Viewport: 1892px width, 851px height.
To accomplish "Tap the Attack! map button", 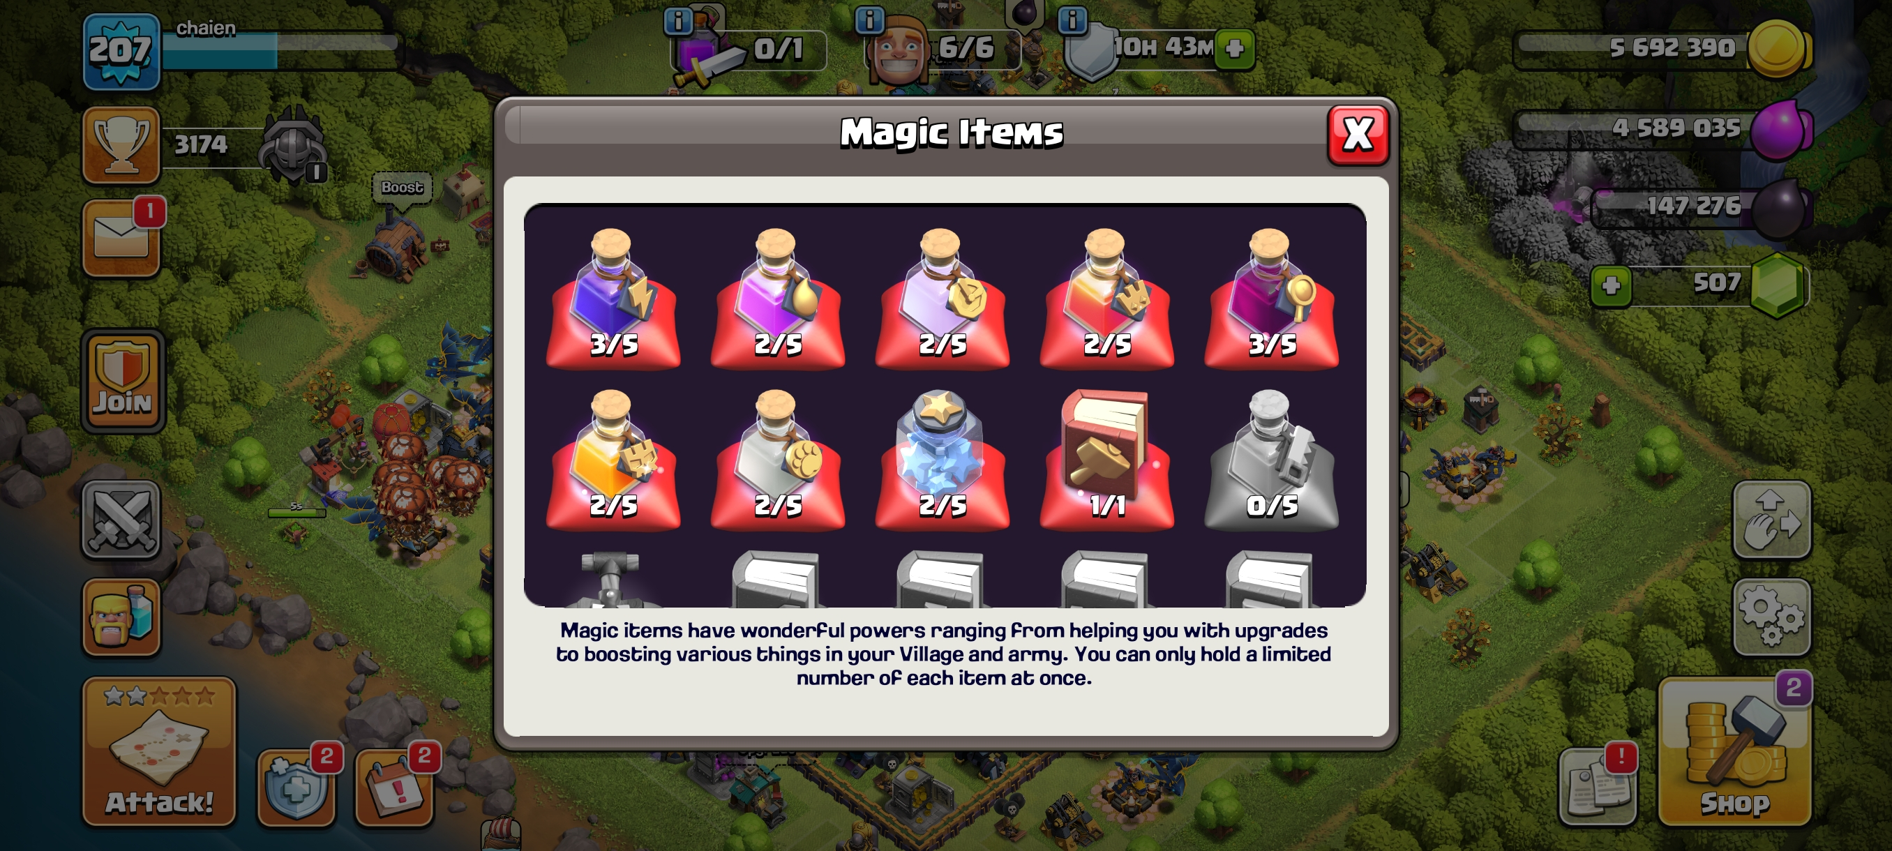I will point(159,751).
